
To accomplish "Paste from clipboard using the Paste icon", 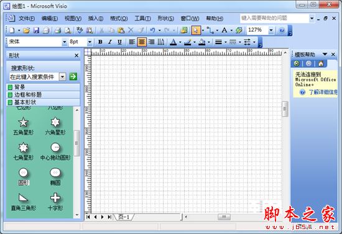I will 121,30.
